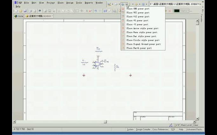Viewport: 217px width, 135px height.
Task: Click the Mask Level button
Action: pyautogui.click(x=186, y=125)
